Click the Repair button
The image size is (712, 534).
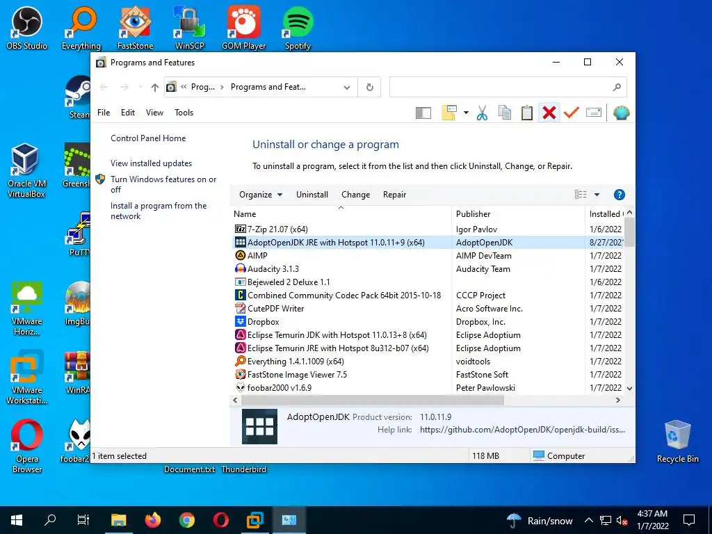[395, 195]
